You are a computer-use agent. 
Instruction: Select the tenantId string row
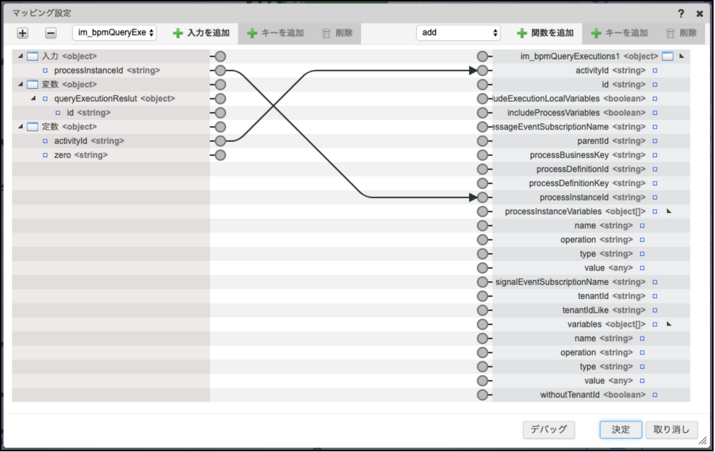(591, 296)
